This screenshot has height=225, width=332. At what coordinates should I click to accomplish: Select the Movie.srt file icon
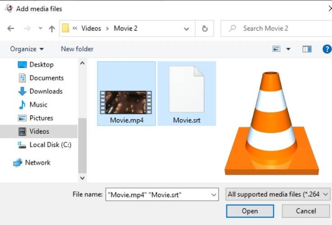click(x=186, y=90)
